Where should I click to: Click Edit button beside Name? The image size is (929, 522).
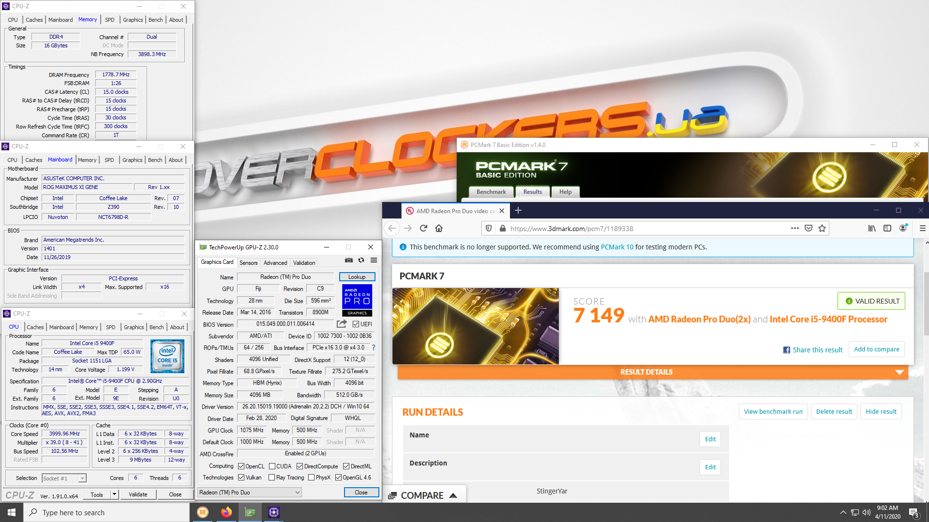[x=710, y=439]
